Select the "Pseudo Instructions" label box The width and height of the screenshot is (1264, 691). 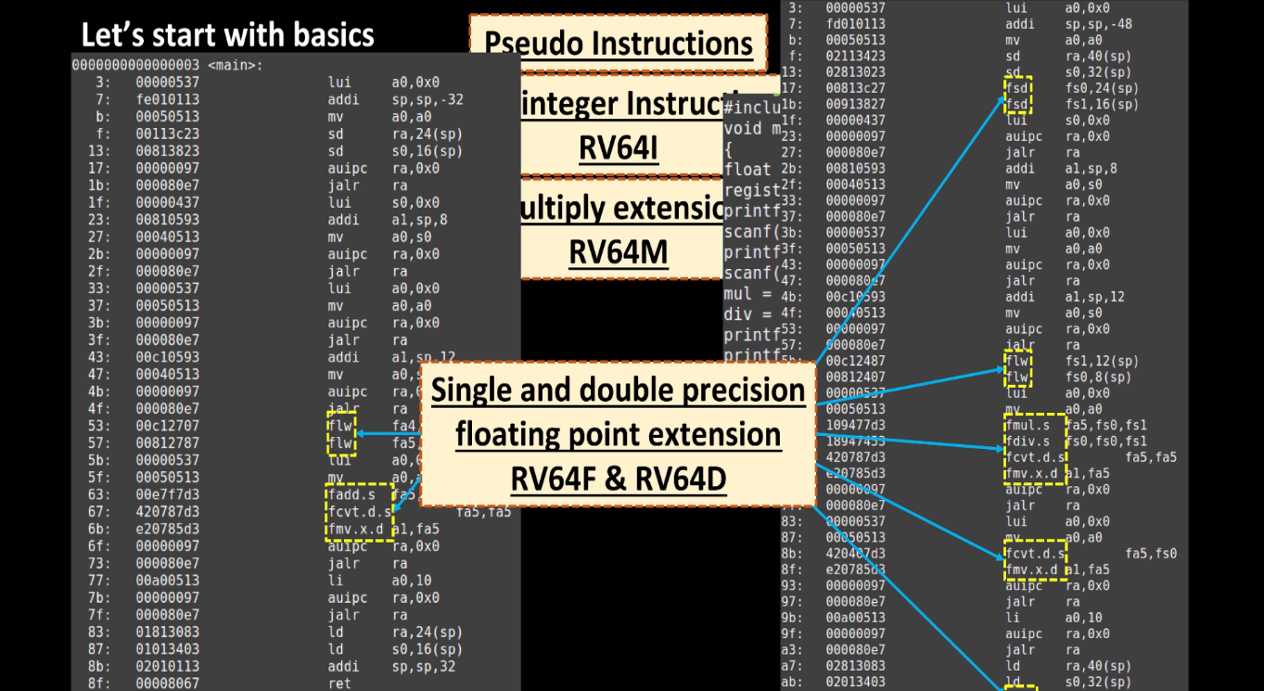tap(619, 43)
